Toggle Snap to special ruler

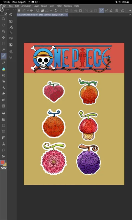[x=106, y=11]
